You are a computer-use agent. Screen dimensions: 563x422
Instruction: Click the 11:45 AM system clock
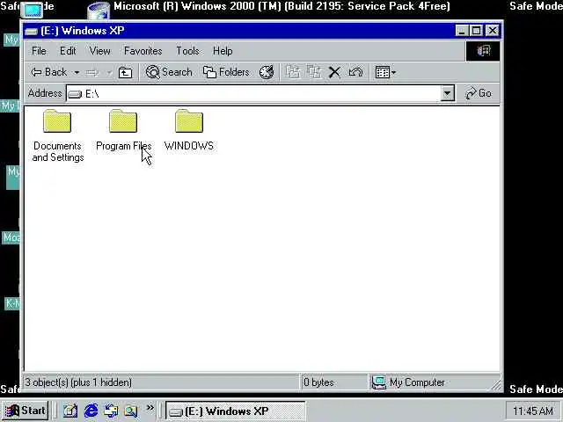(x=533, y=411)
